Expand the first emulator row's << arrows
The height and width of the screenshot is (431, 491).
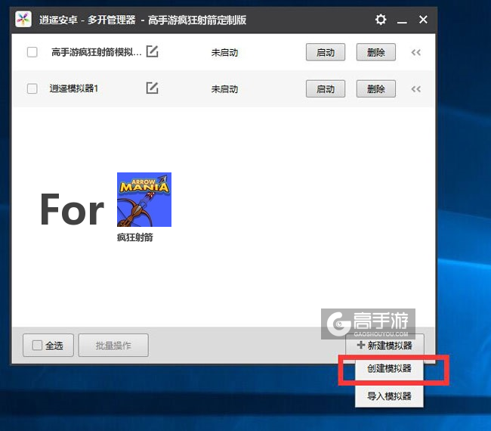coord(415,53)
